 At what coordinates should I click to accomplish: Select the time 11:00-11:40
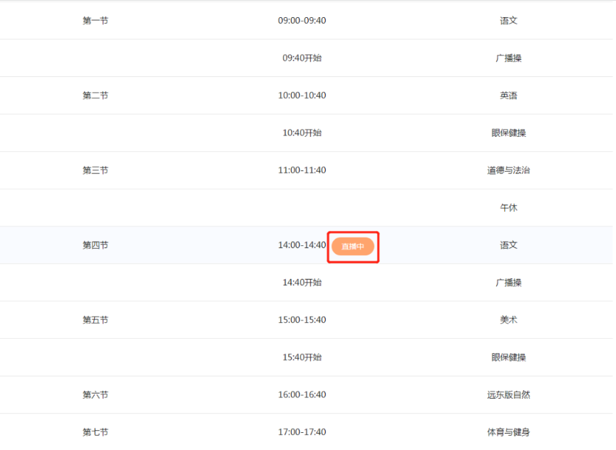point(302,170)
